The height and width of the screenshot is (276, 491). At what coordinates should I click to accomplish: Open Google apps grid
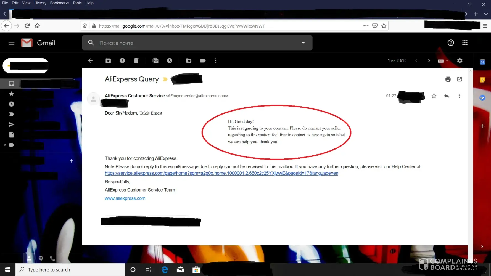pos(465,43)
